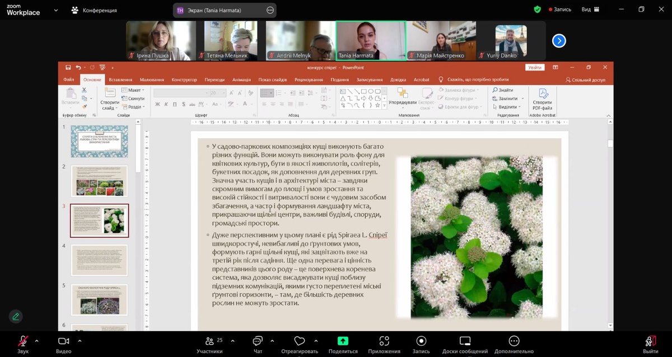Screen dimensions: 672x357
Task: Switch to the Конструктор ribbon tab
Action: (x=184, y=79)
